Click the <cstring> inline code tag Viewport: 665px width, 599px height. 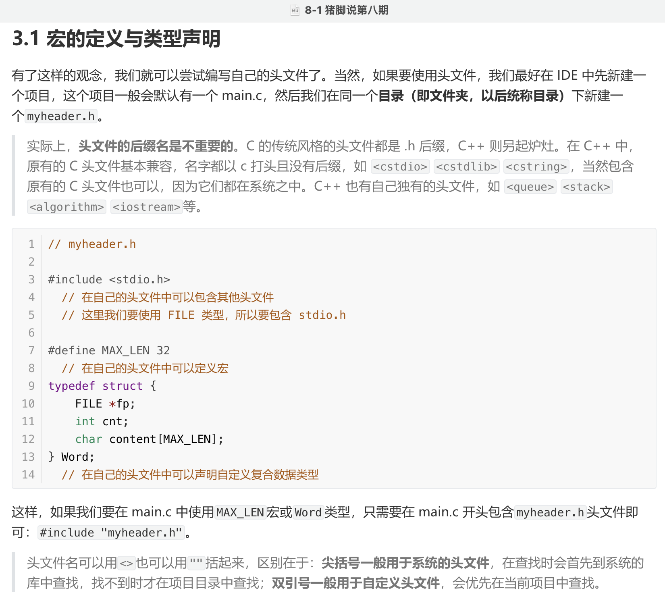click(536, 166)
